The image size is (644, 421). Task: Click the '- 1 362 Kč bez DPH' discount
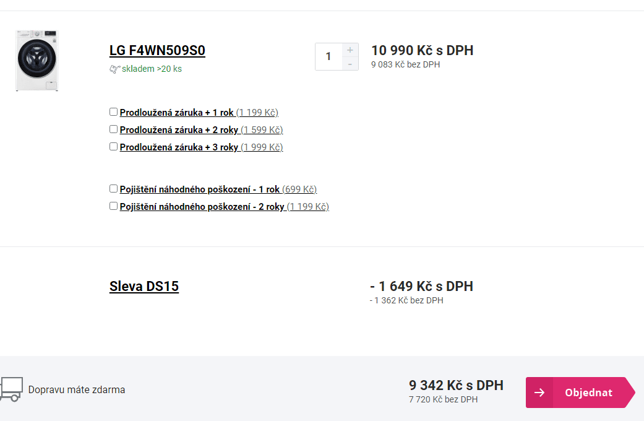click(406, 300)
